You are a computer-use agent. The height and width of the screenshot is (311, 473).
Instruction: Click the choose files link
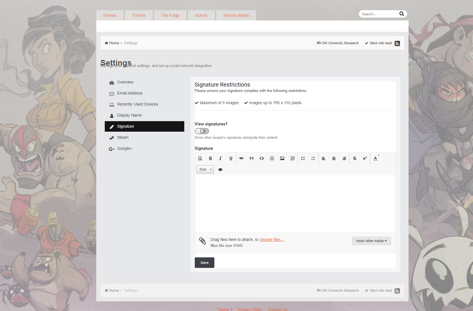[x=272, y=240]
